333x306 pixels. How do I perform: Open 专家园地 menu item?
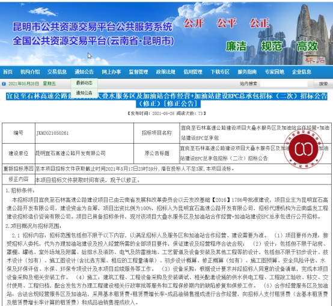click(274, 72)
